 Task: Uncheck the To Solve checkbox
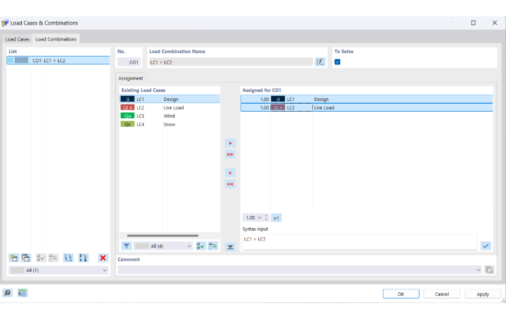(x=338, y=62)
